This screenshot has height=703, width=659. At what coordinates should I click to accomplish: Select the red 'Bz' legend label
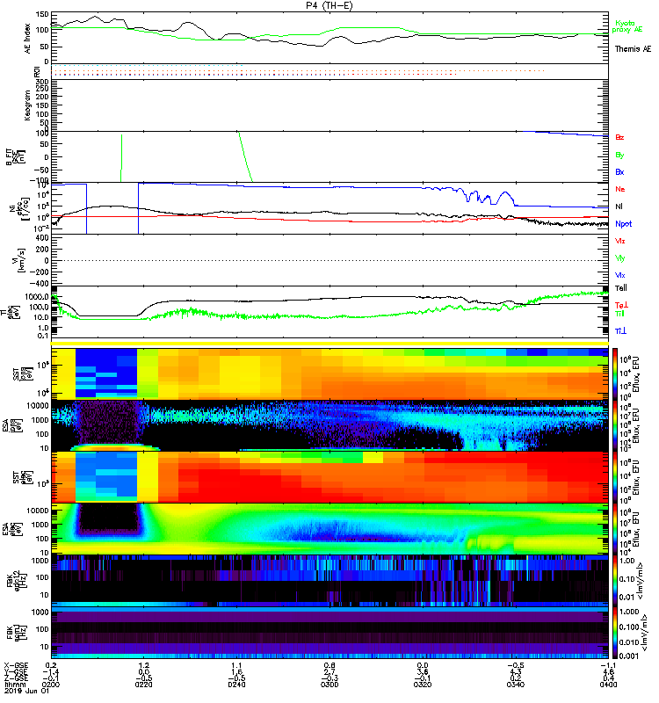coord(619,137)
